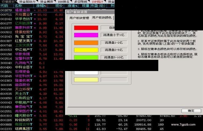
Task: Sort by 市盈(动) column header
Action: (x=98, y=6)
